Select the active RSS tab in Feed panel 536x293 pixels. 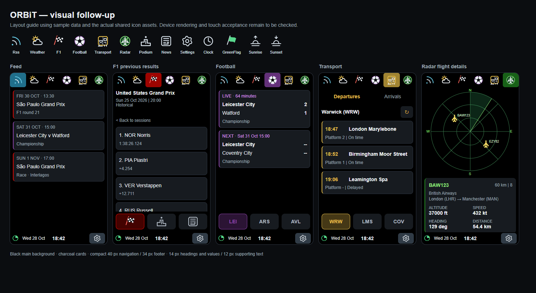click(x=18, y=80)
